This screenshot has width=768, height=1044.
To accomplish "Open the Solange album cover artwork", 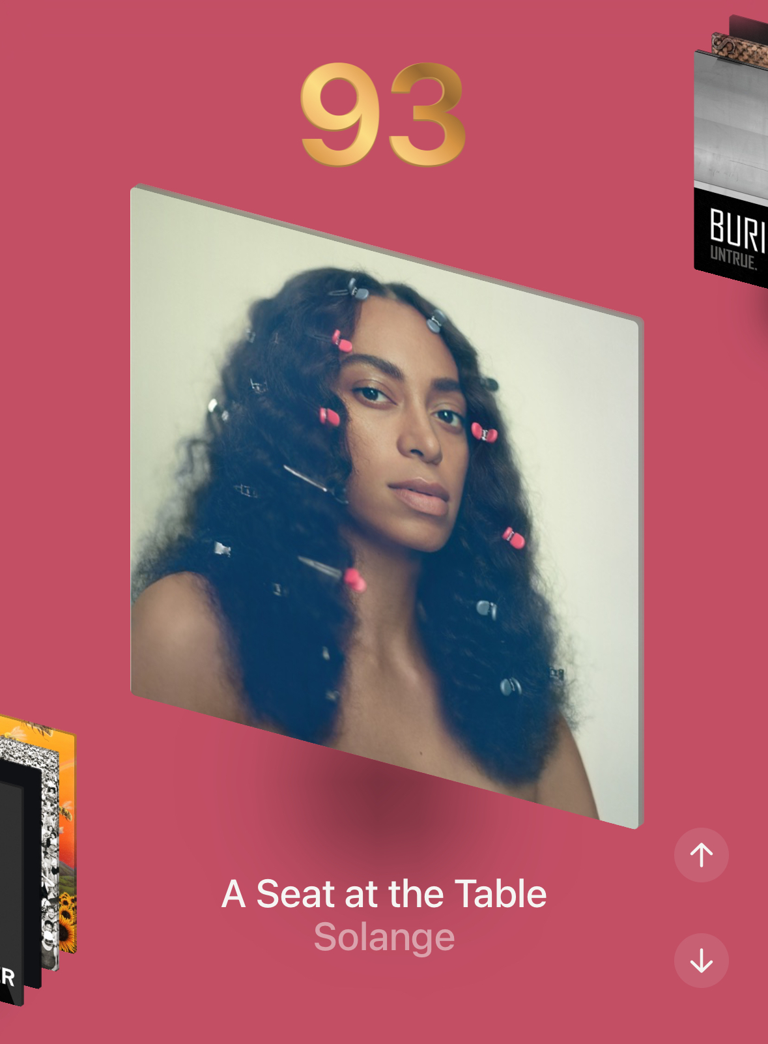I will point(387,506).
